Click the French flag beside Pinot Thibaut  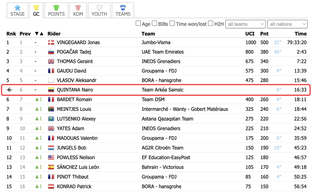[x=51, y=177]
